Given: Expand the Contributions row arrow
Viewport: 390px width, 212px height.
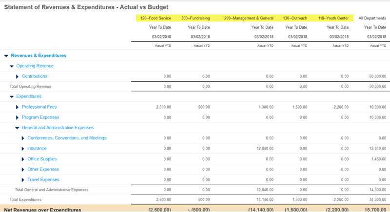Looking at the screenshot, I should coord(17,77).
